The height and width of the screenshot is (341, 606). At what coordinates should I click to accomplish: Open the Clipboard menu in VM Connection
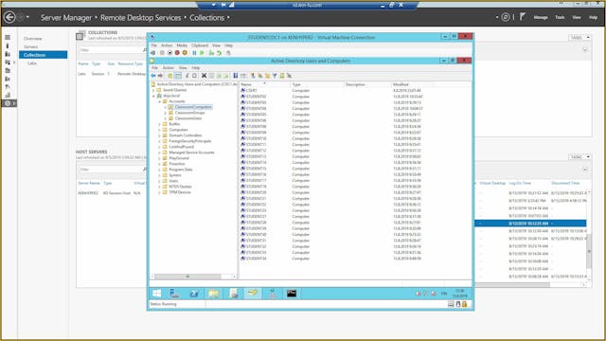[200, 45]
